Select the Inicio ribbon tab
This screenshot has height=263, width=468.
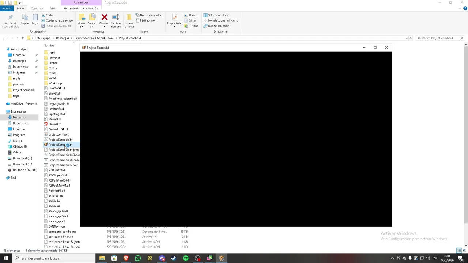click(20, 8)
